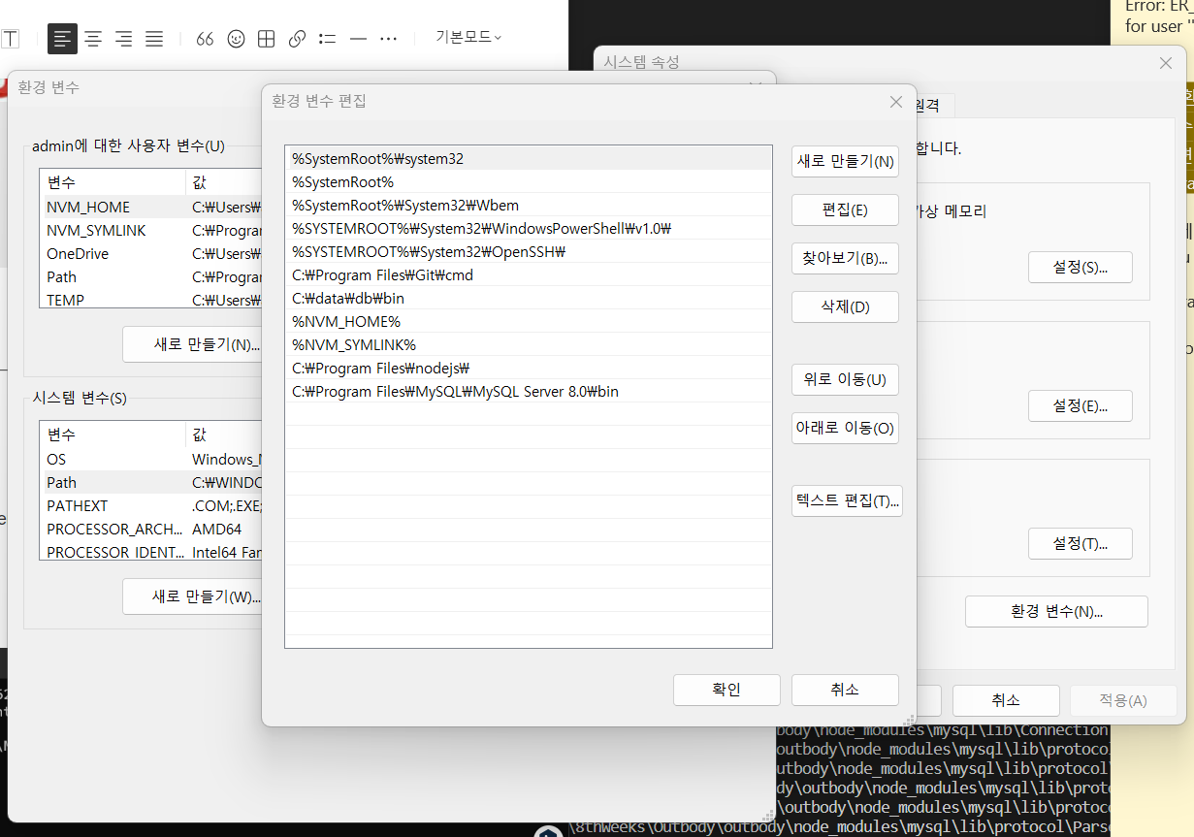Click the 위로 이동(U) button
This screenshot has height=837, width=1194.
click(x=845, y=379)
